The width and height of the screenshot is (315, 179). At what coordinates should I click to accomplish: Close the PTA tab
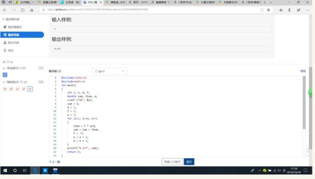click(101, 2)
